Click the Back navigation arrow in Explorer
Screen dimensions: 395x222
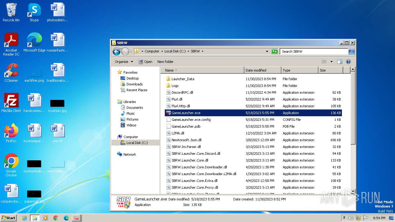pos(116,51)
